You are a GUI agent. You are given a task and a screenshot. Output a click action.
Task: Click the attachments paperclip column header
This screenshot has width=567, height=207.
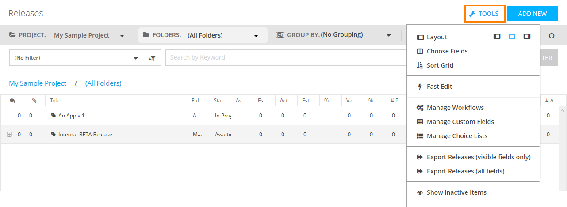[34, 101]
